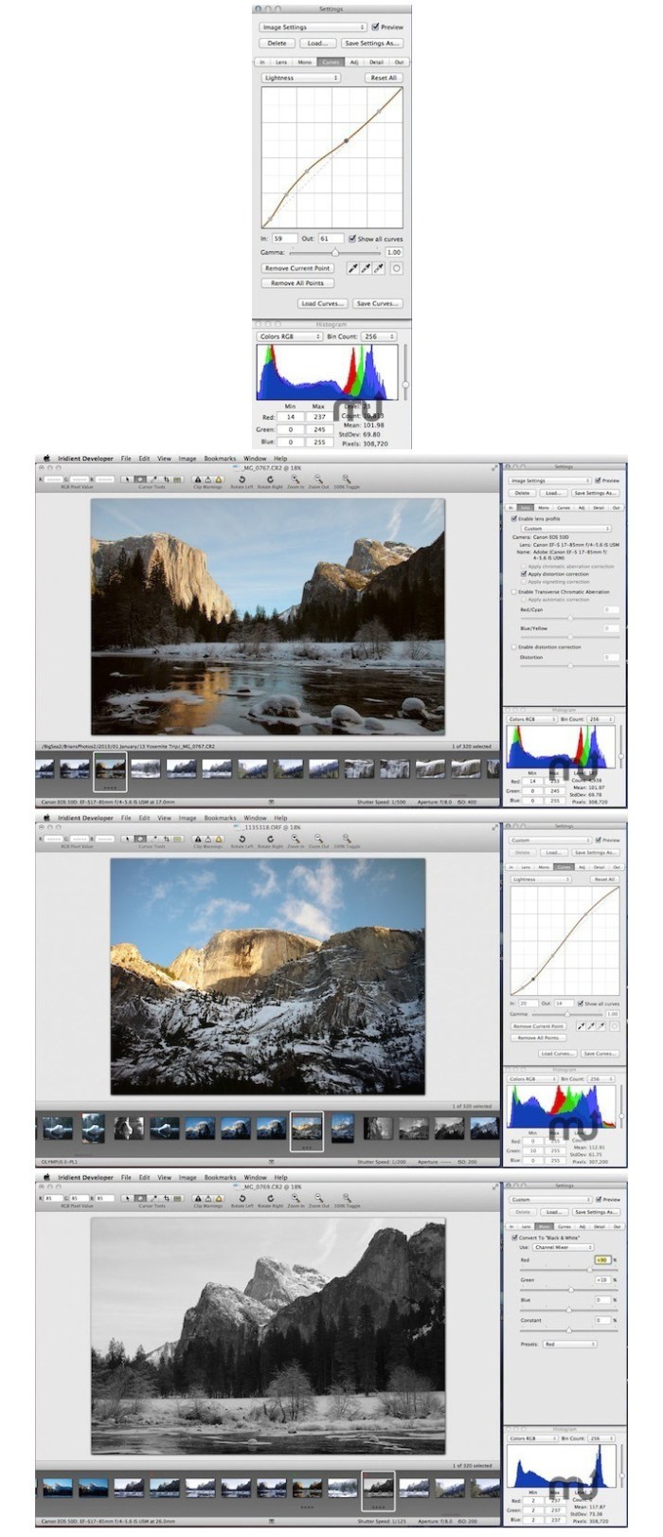Toggle Enable distortion correction checkbox
The image size is (663, 1537).
[514, 647]
